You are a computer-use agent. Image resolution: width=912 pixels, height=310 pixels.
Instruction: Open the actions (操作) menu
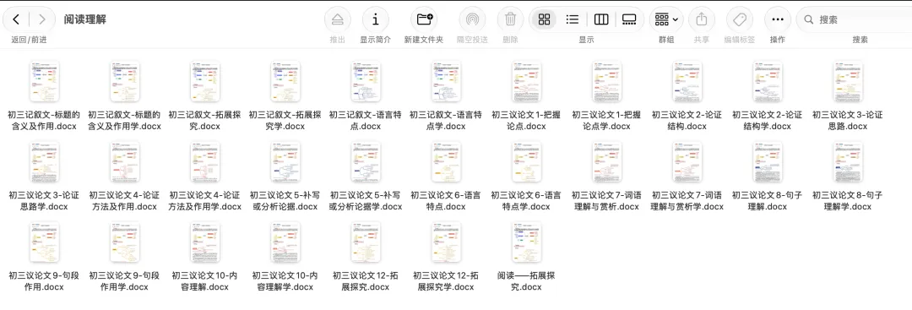[778, 19]
